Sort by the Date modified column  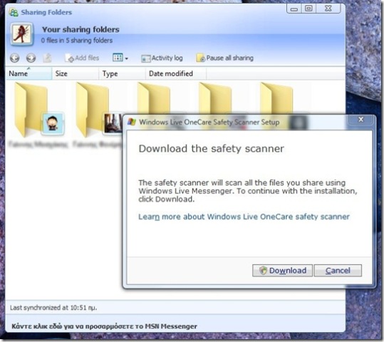[176, 73]
